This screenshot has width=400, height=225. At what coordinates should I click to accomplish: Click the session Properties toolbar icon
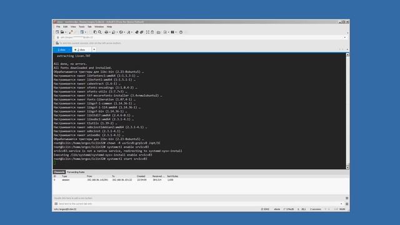[82, 32]
